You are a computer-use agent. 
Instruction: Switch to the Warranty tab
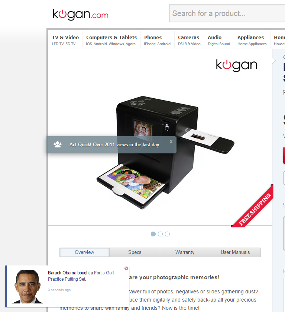185,252
